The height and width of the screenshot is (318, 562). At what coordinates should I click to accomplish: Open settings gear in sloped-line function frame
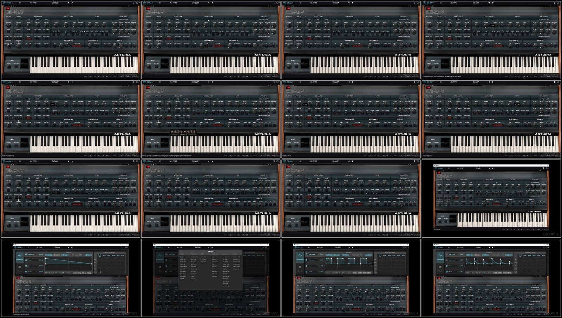tap(126, 247)
